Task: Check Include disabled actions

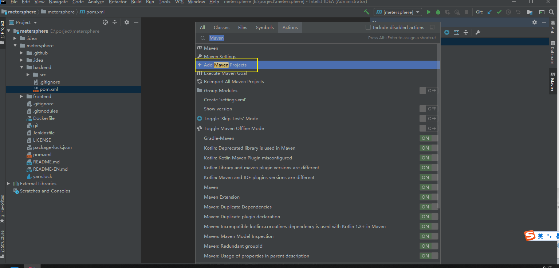Action: coord(368,27)
